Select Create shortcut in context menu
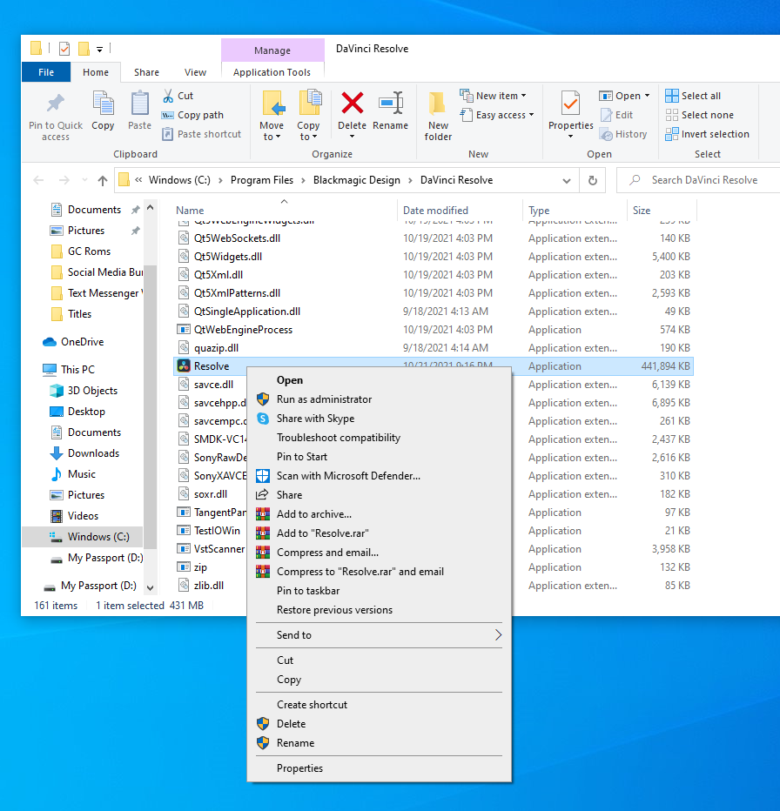Image resolution: width=780 pixels, height=811 pixels. click(379, 705)
